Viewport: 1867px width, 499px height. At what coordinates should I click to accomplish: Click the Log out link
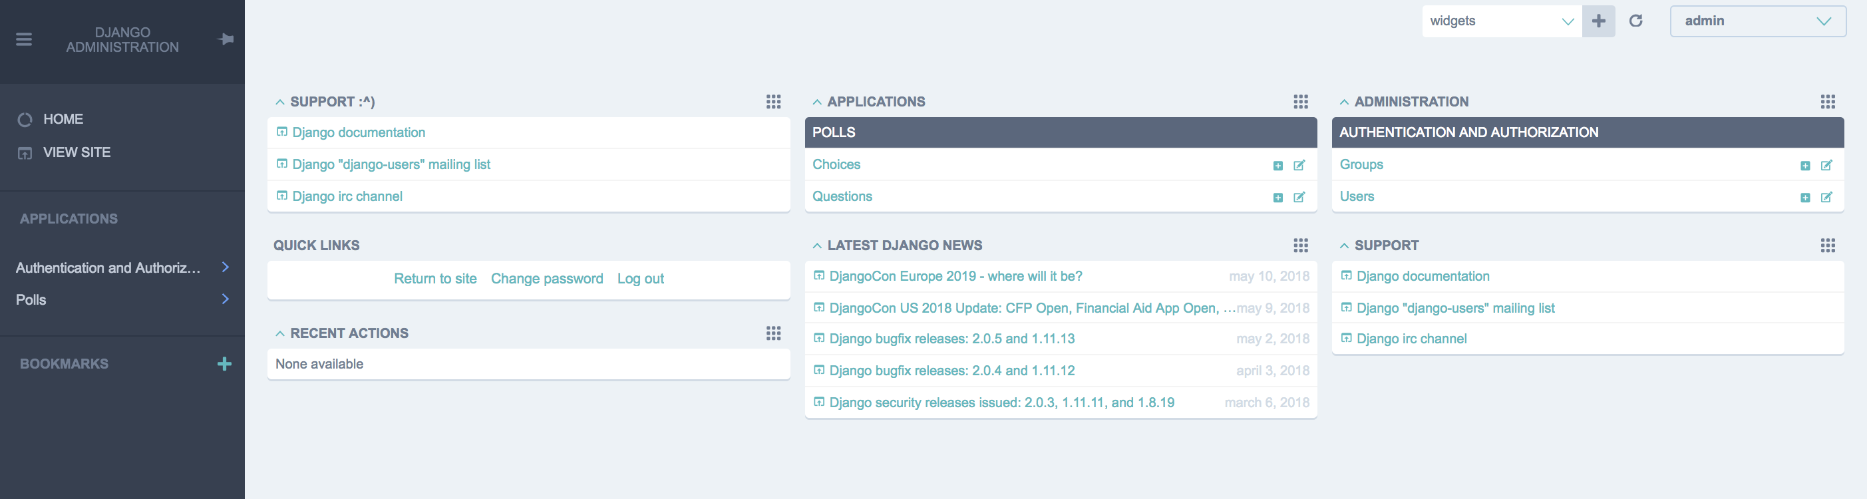click(640, 279)
